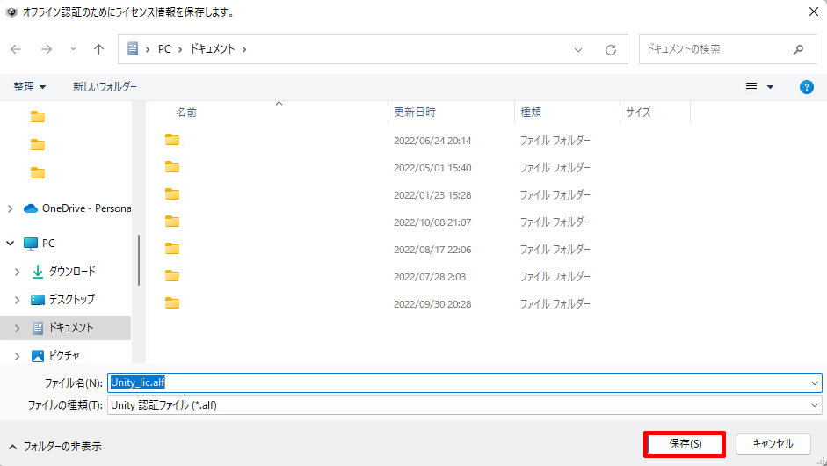Viewport: 827px width, 466px height.
Task: Collapse the PC tree node
Action: 10,244
